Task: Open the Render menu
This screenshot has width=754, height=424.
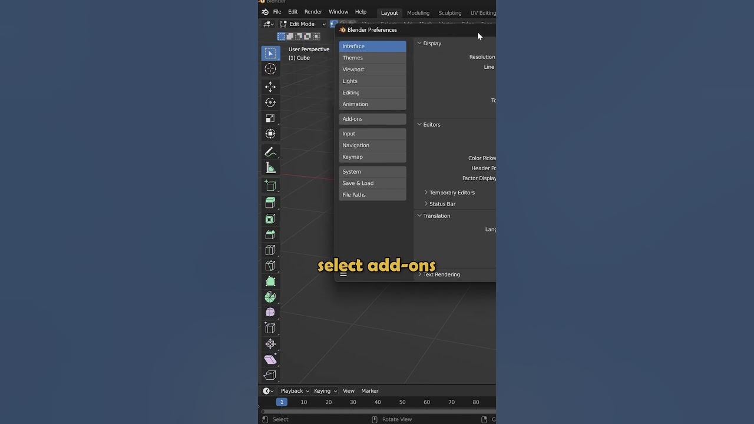Action: (x=313, y=12)
